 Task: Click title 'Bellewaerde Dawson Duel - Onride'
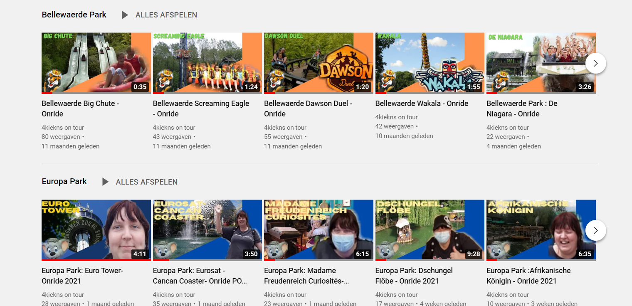point(308,109)
